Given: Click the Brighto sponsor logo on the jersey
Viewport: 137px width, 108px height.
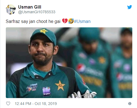Looking at the screenshot, I should click(46, 92).
